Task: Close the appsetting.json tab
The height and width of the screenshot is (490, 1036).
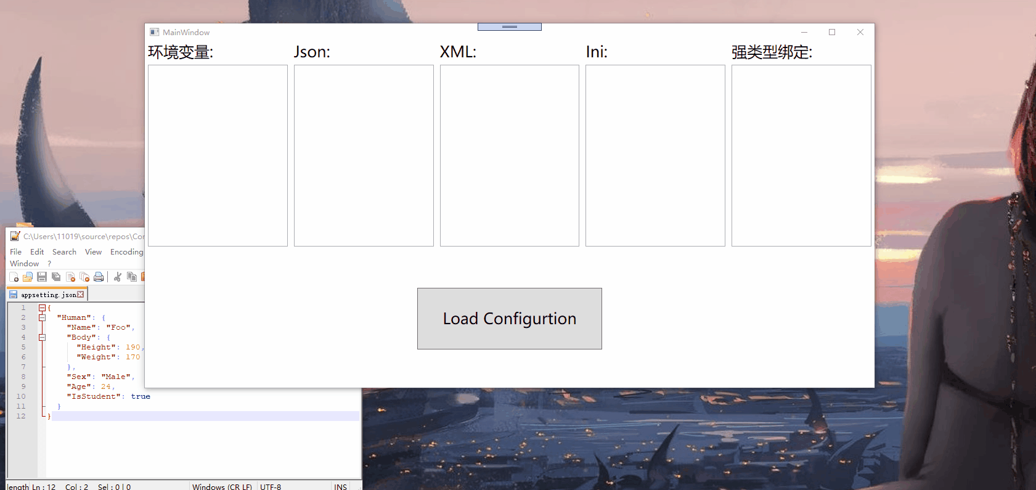Action: (x=80, y=295)
